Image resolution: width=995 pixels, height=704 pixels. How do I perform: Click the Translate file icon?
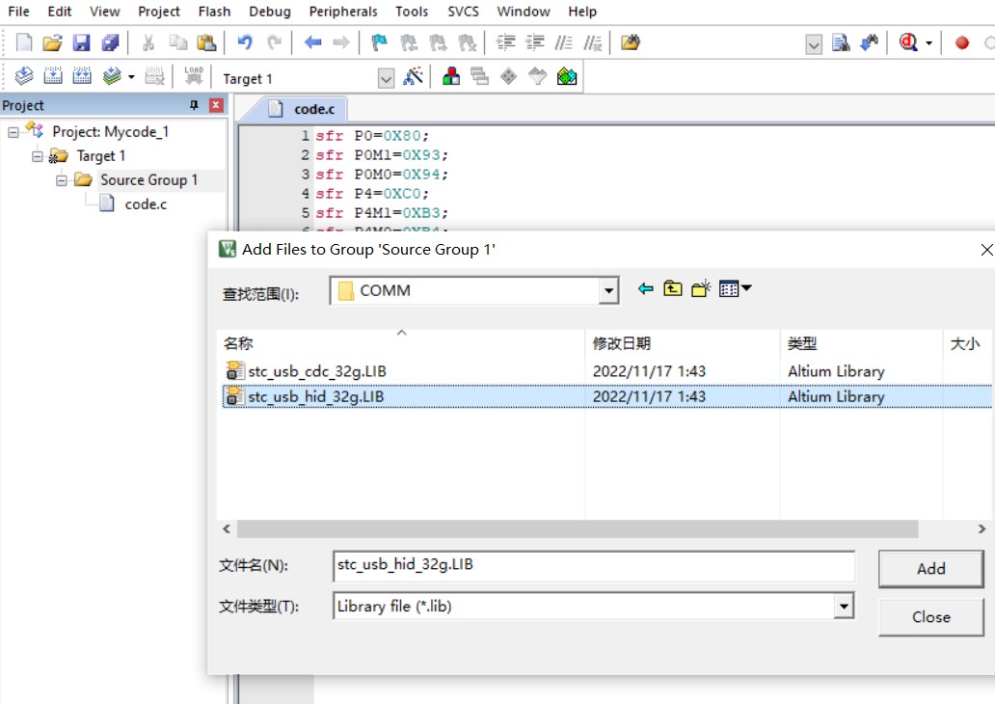tap(23, 77)
